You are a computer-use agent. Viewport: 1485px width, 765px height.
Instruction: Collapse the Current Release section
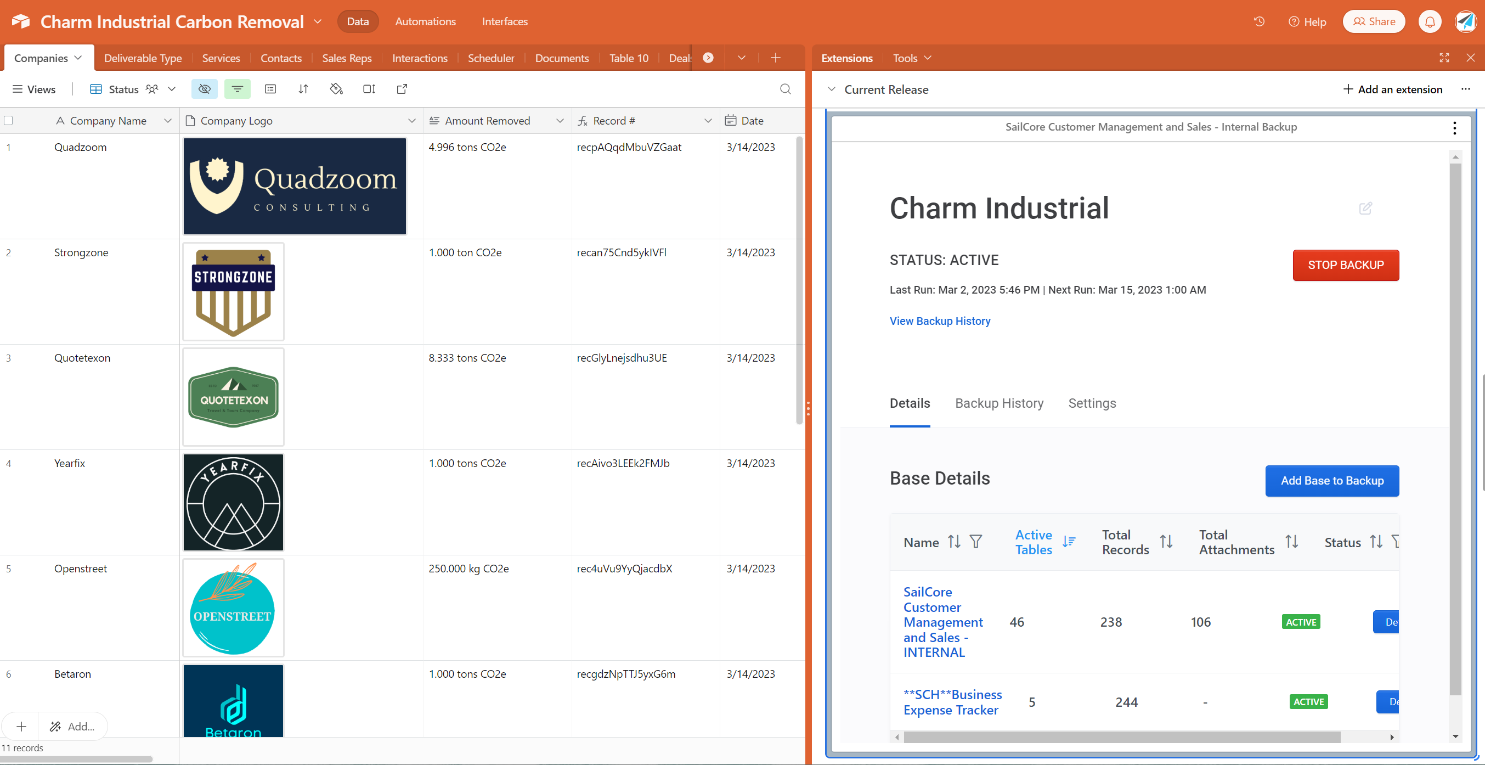pos(832,89)
